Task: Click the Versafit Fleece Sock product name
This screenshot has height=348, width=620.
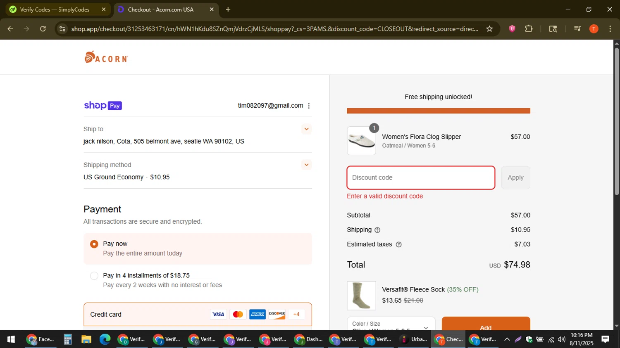Action: tap(413, 289)
